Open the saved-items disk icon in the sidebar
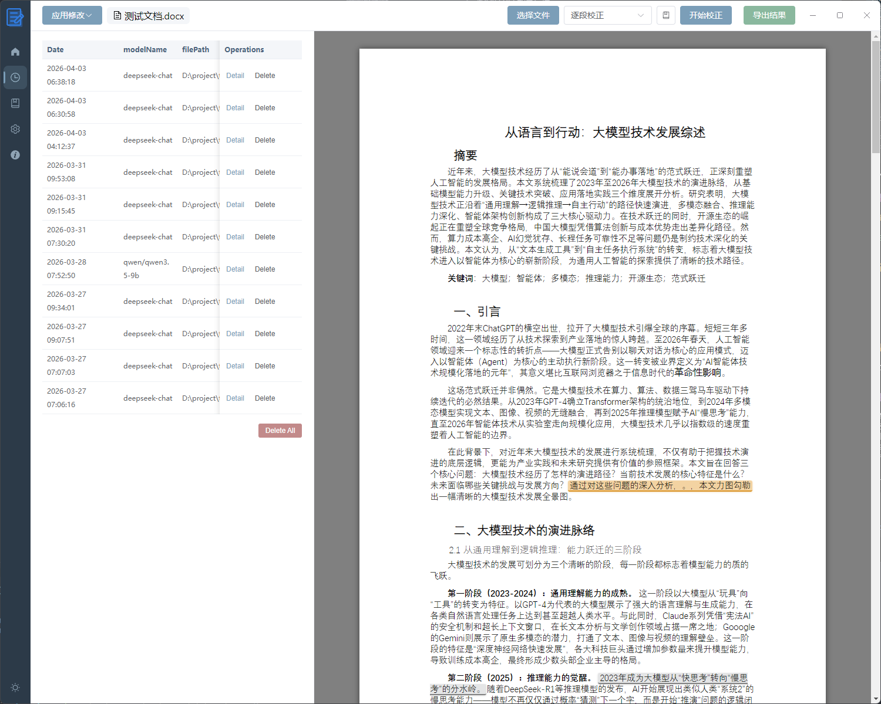This screenshot has width=881, height=704. tap(15, 103)
